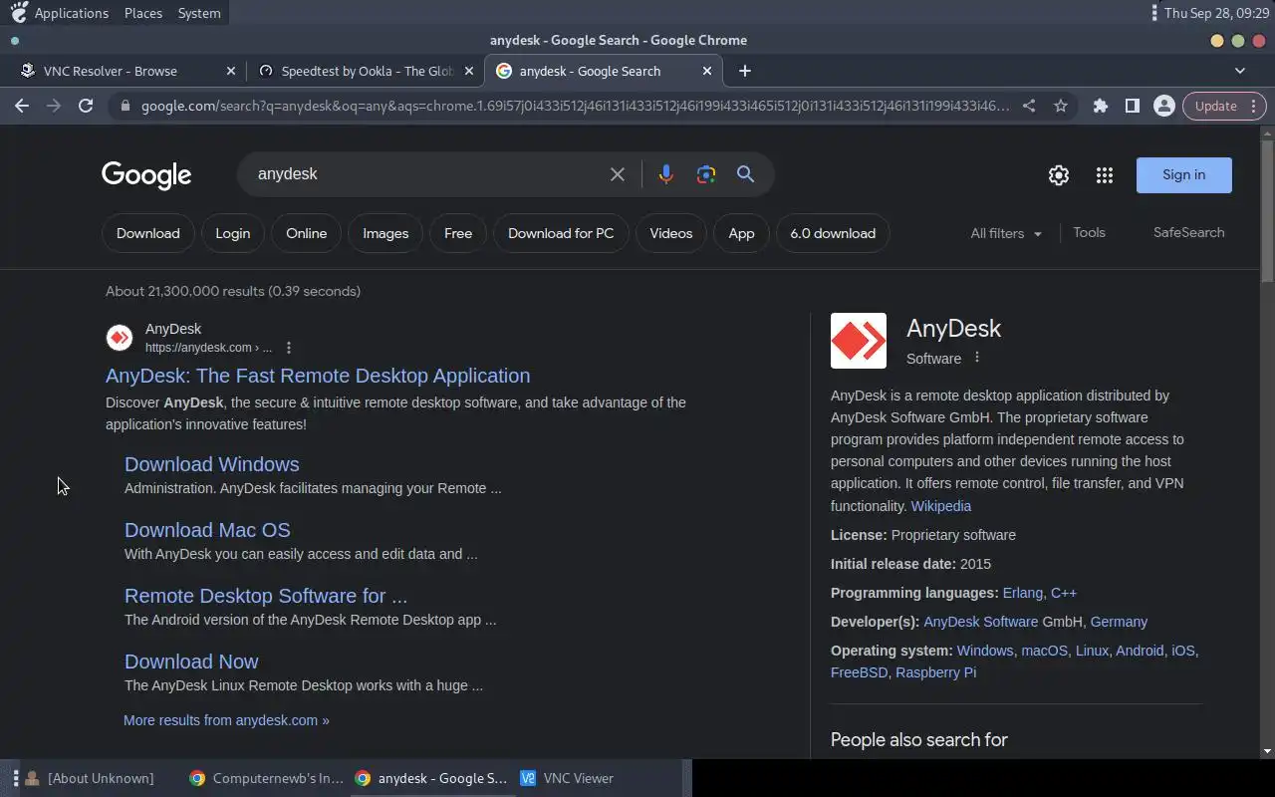Close the VNC Resolver tab
This screenshot has height=797, width=1275.
[x=231, y=71]
